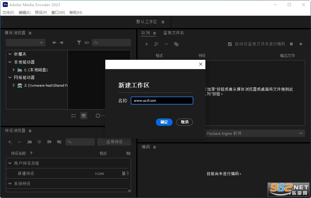Open preset settings icon in preset browser
The image size is (311, 198).
click(x=39, y=142)
